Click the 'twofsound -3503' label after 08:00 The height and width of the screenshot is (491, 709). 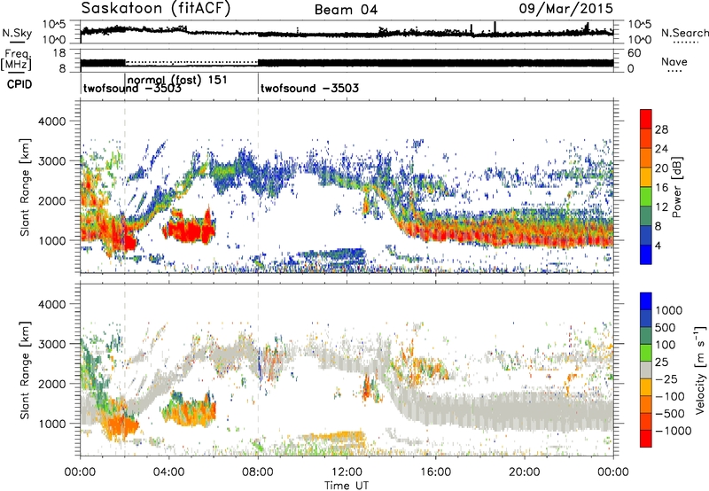coord(309,88)
